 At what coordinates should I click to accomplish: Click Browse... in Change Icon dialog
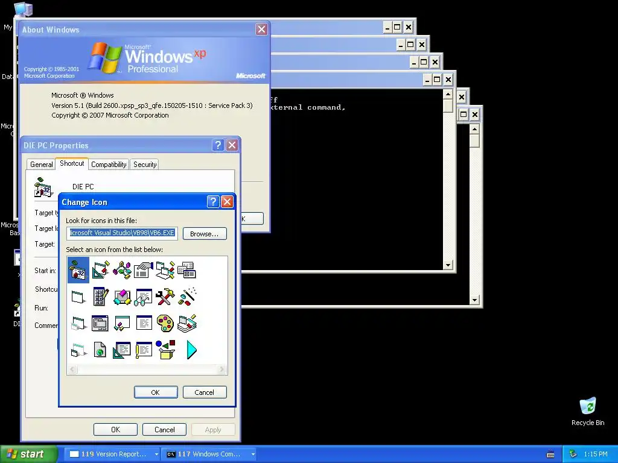tap(205, 233)
